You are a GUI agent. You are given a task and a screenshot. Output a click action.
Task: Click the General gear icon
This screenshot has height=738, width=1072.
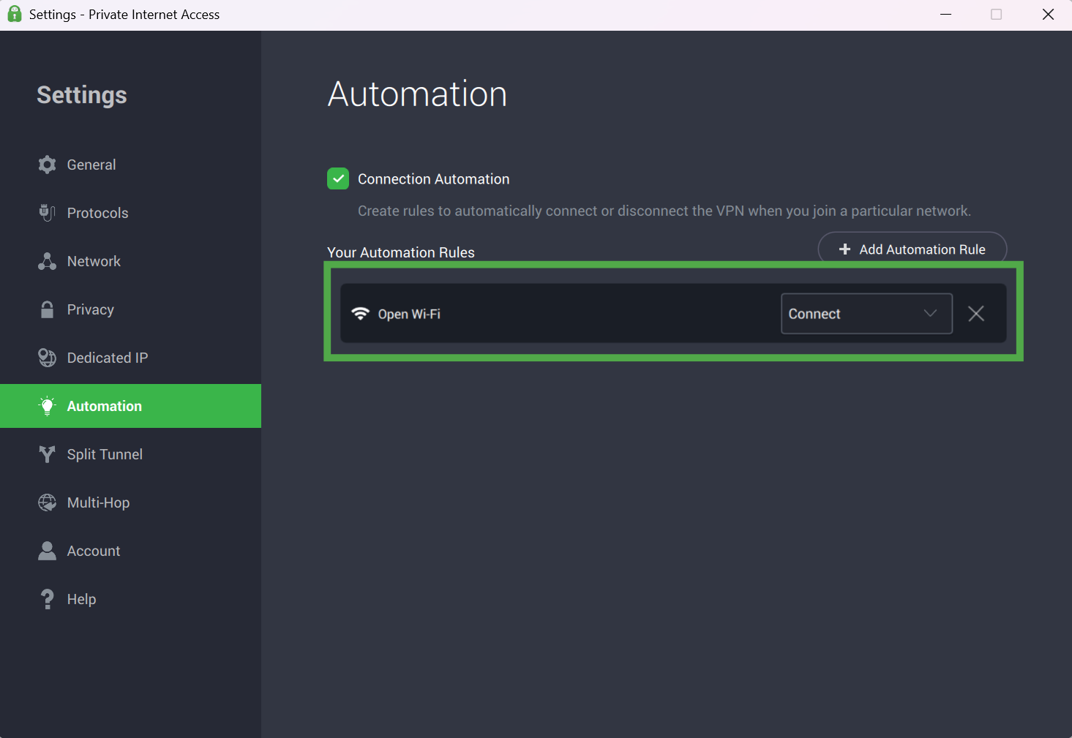pyautogui.click(x=47, y=165)
